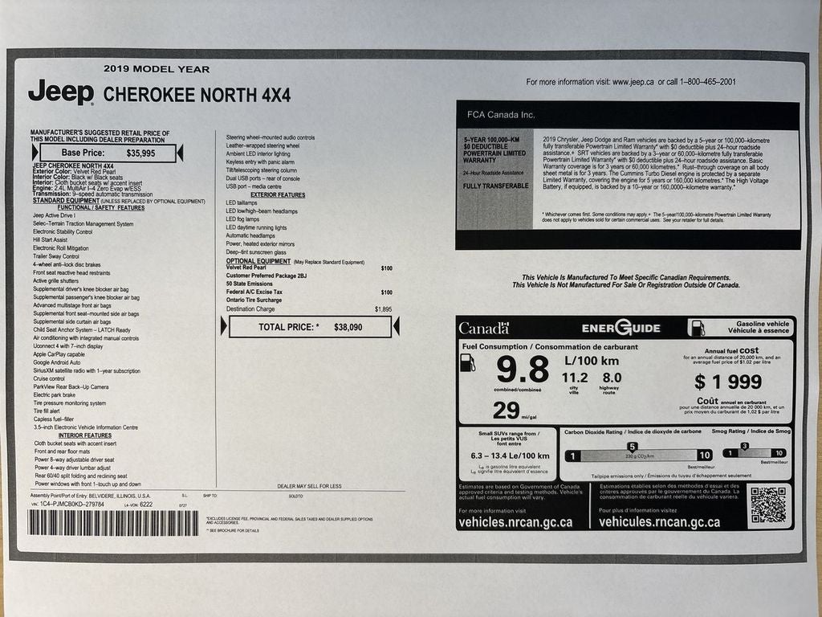
Task: Click Selec-Terrain Traction Management System
Action: [x=83, y=223]
